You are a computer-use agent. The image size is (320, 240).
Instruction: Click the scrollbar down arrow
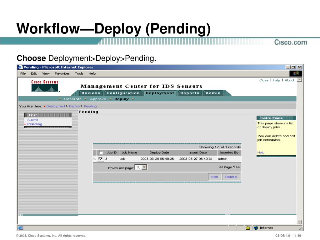point(299,222)
